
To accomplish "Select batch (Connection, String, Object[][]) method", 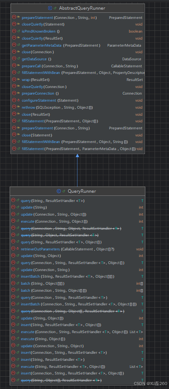I will point(54,290).
